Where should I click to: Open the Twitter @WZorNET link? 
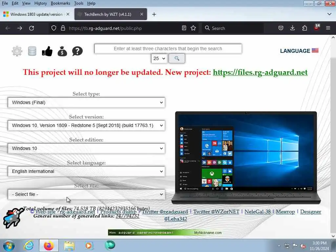tap(216, 212)
